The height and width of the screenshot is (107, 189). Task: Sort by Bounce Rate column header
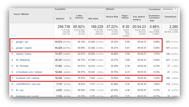(112, 17)
